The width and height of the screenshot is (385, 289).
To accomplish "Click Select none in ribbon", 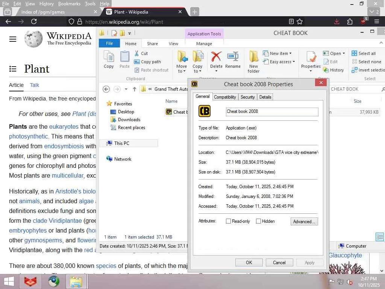I will (x=367, y=62).
